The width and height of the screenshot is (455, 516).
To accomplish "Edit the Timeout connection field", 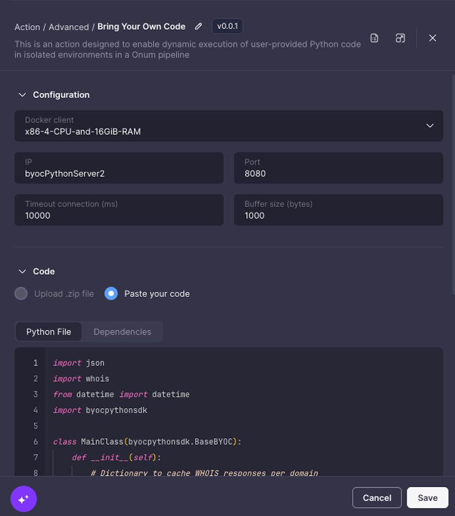I will tap(119, 210).
